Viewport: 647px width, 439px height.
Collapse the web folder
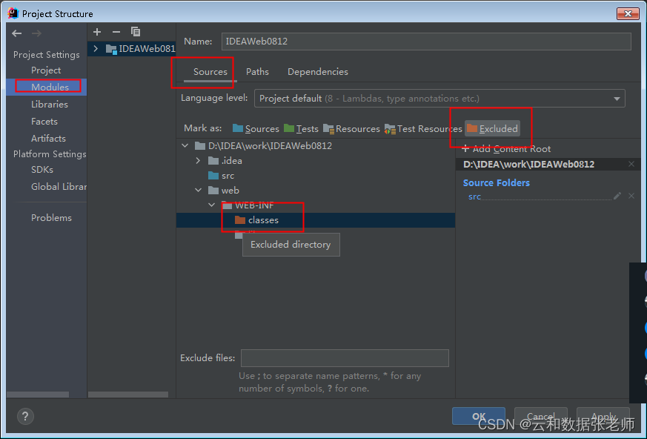click(198, 191)
